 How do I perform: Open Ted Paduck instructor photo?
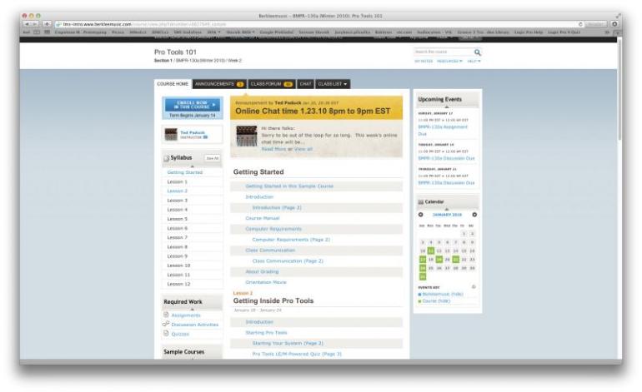tap(171, 134)
